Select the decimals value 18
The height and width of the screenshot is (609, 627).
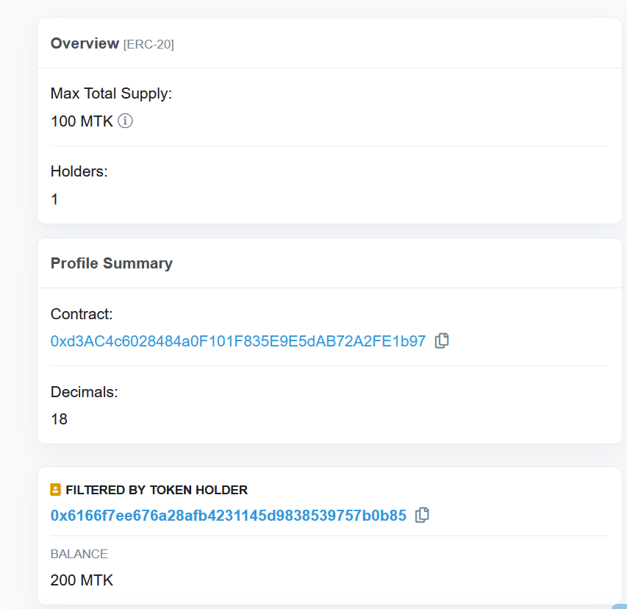(60, 419)
